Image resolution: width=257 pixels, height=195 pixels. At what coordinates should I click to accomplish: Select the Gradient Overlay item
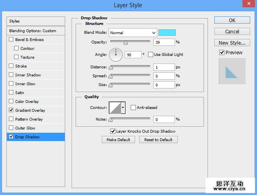[30, 111]
